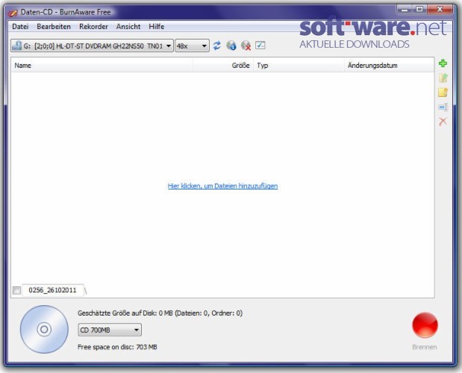
Task: Click the rename icon in the sidebar
Action: click(x=443, y=107)
